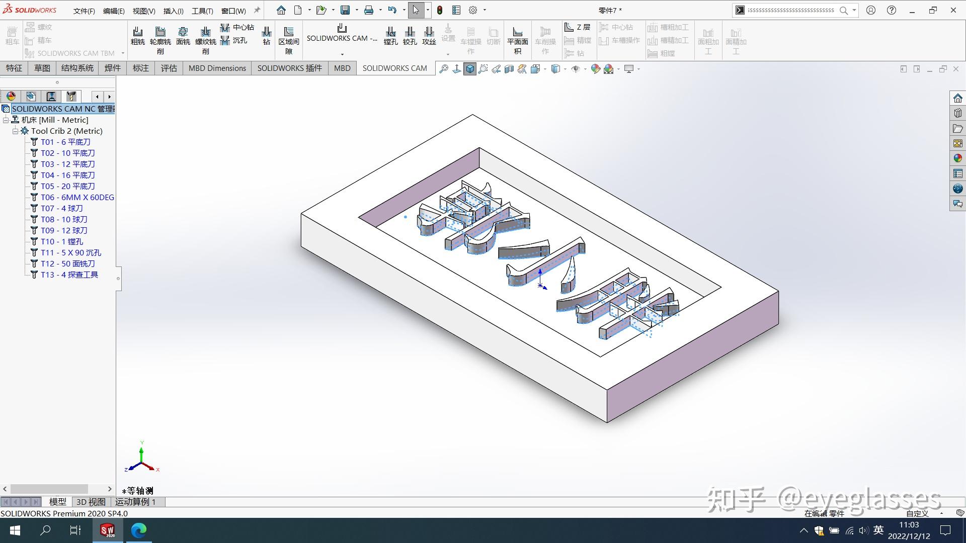
Task: Switch to the 草图 sketch tab
Action: 42,68
